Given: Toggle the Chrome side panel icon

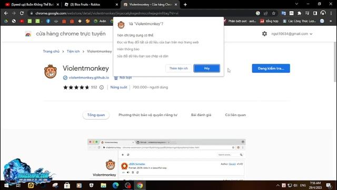Looking at the screenshot, I should 315,13.
